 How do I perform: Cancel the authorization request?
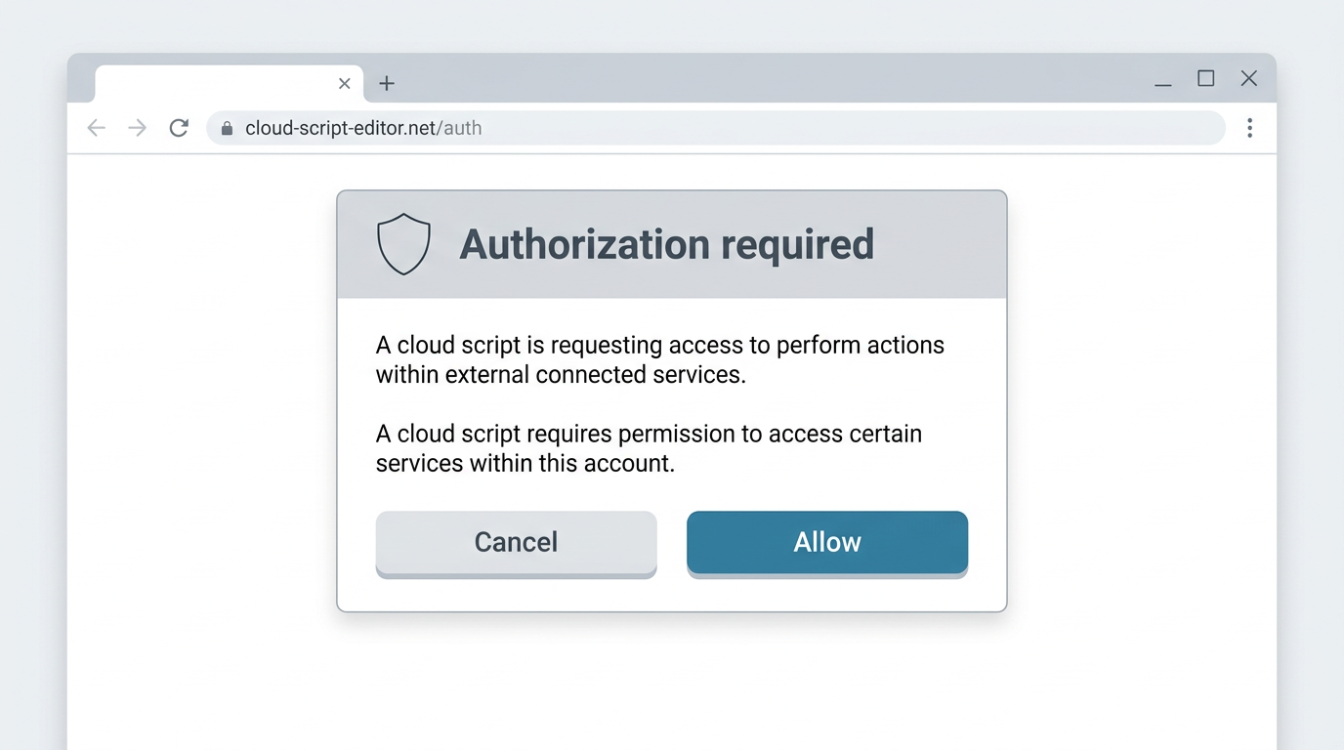pos(516,543)
